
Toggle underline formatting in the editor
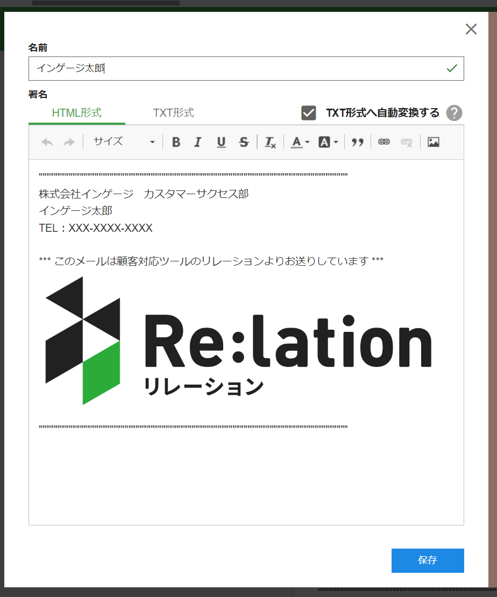point(221,142)
